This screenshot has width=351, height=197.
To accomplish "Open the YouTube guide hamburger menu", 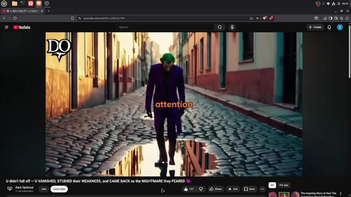I will [x=7, y=27].
